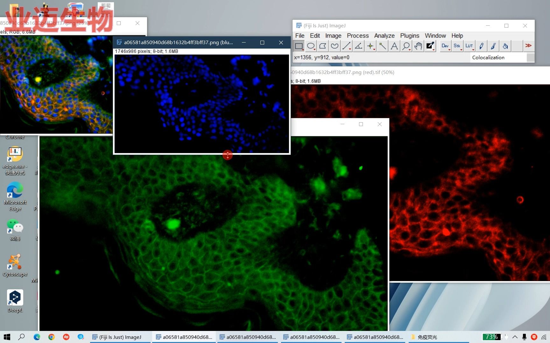Open the Help menu in ImageJ
Screen dimensions: 550x343
(457, 36)
